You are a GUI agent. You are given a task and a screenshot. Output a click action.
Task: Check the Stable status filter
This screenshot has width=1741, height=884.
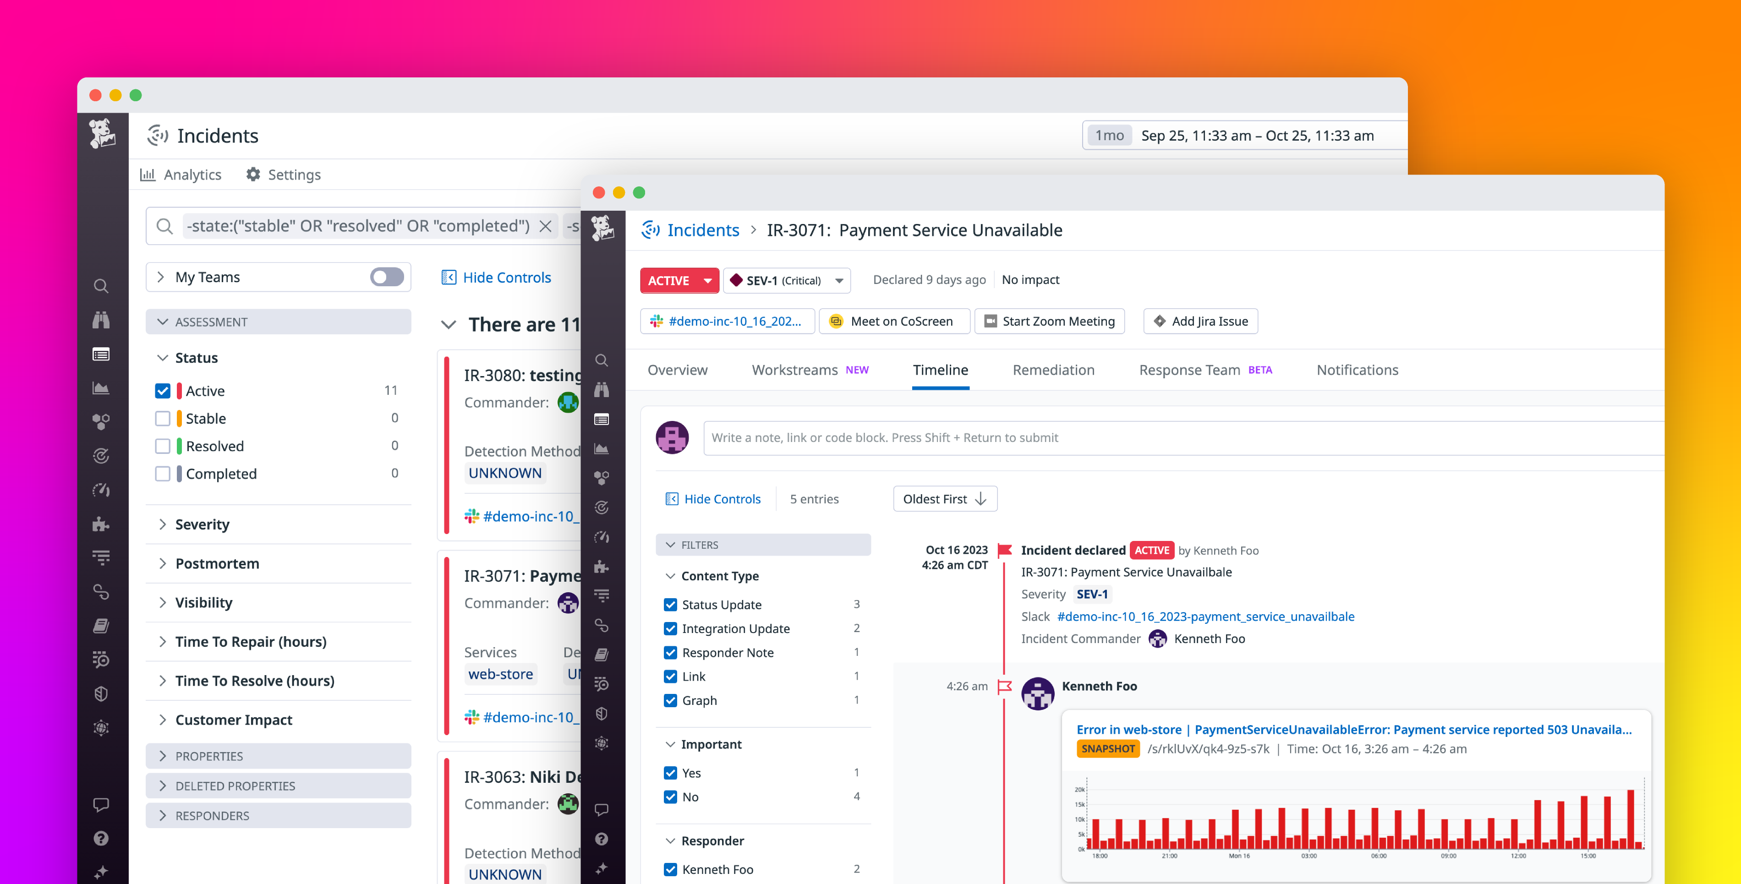[x=163, y=418]
